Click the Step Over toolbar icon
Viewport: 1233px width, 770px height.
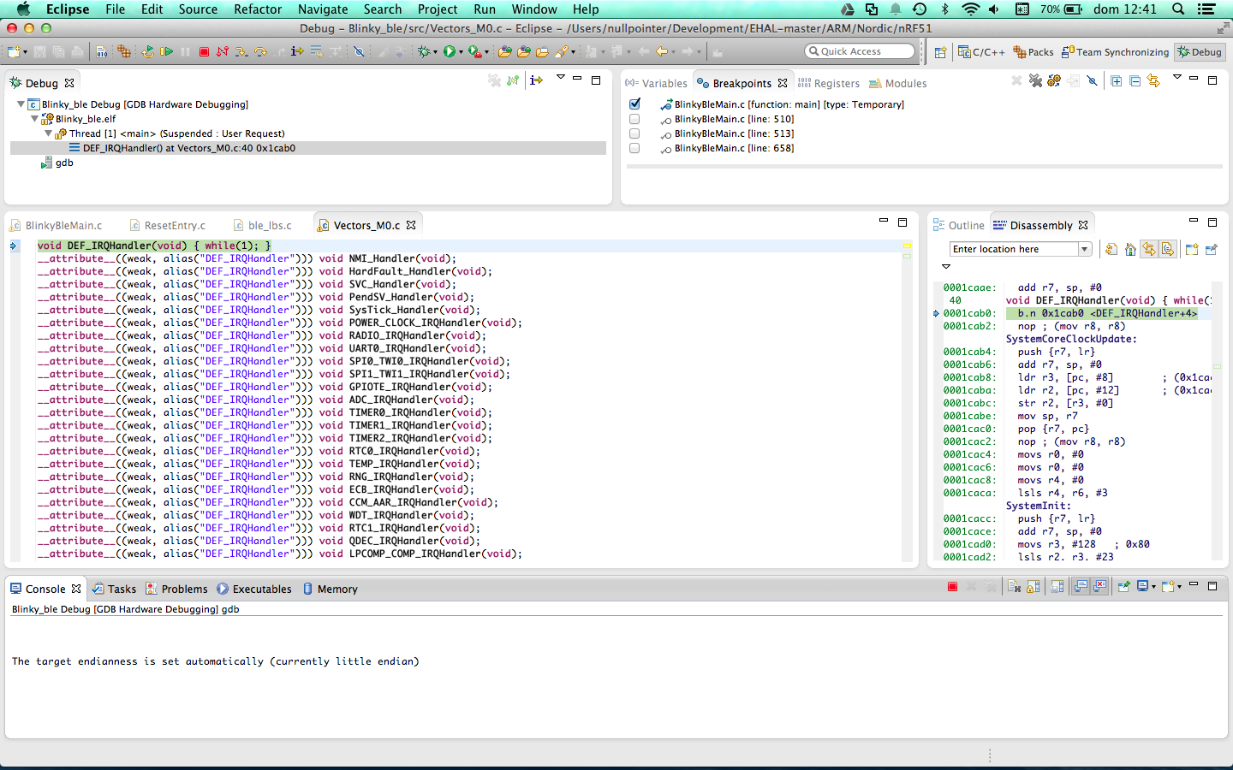[x=260, y=51]
